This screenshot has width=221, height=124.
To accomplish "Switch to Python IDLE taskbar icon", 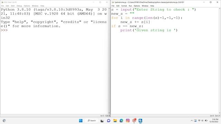I will point(141,121).
